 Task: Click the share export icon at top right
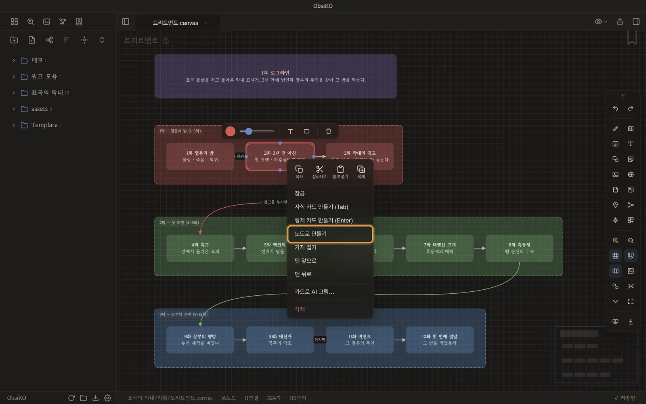pyautogui.click(x=620, y=21)
